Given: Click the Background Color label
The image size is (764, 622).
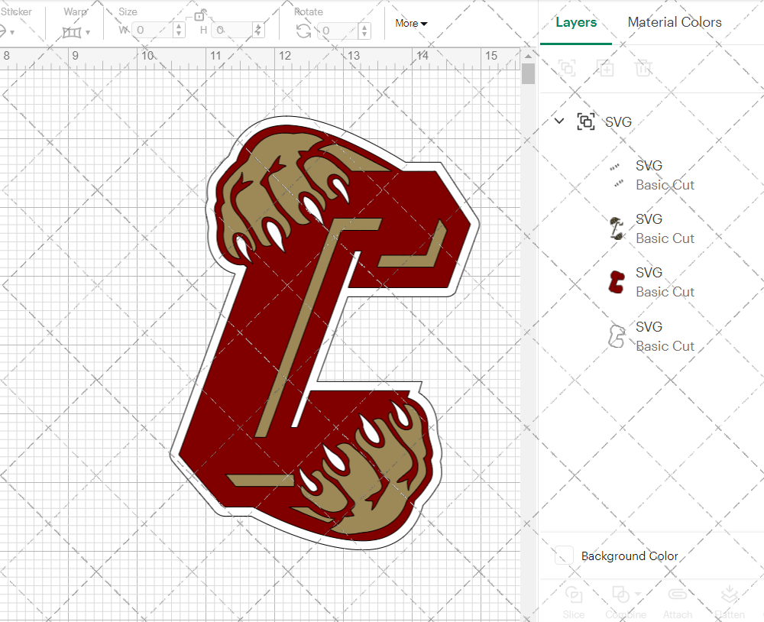Looking at the screenshot, I should tap(630, 556).
